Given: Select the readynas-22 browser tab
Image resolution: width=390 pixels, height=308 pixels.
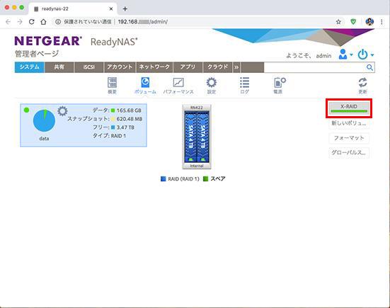Looking at the screenshot, I should (x=73, y=9).
